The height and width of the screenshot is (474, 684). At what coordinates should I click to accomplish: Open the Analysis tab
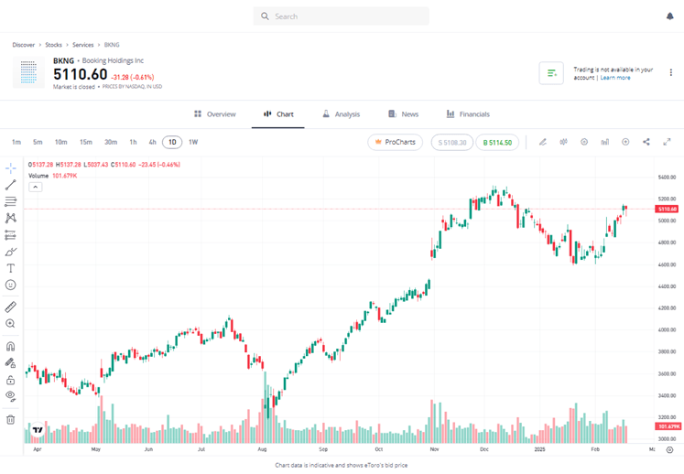click(341, 114)
